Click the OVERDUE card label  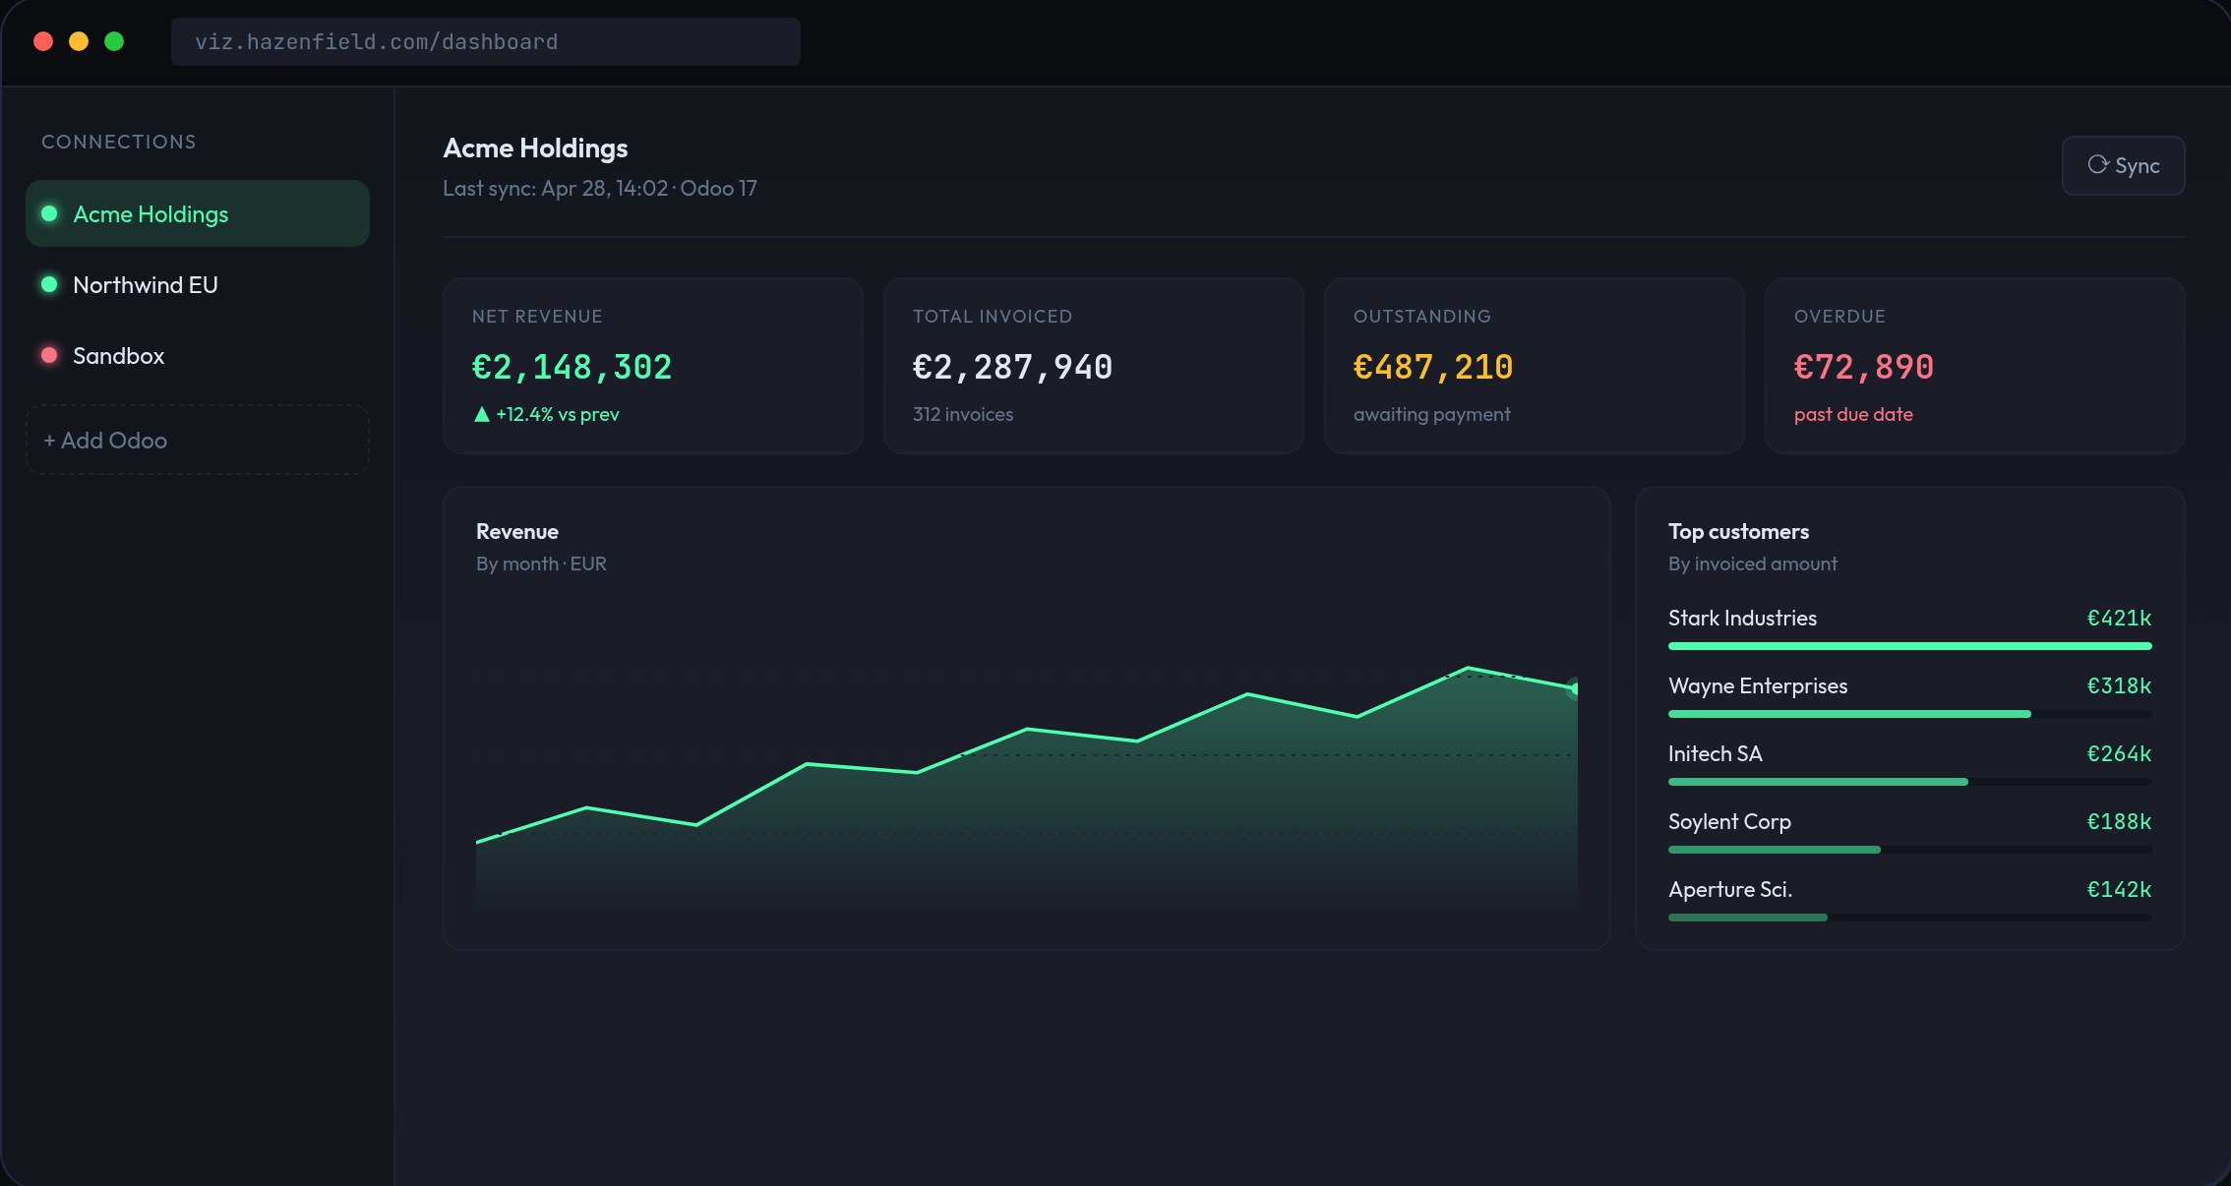[1839, 316]
